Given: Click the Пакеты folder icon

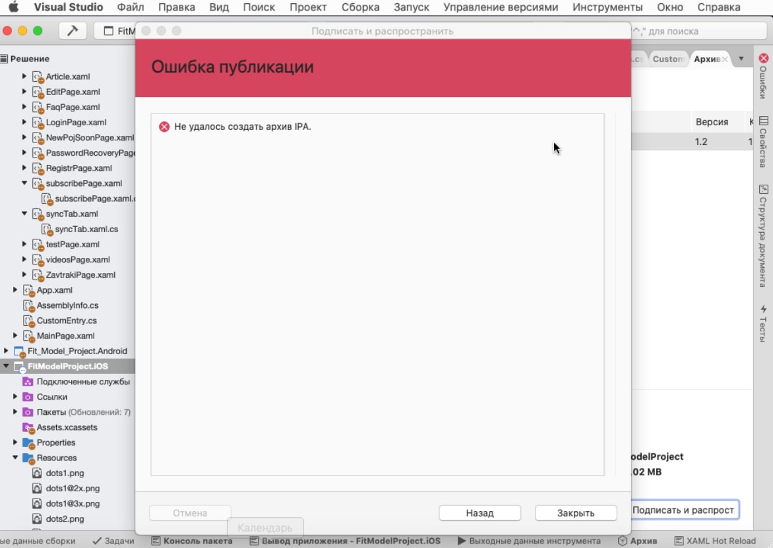Looking at the screenshot, I should tap(28, 412).
